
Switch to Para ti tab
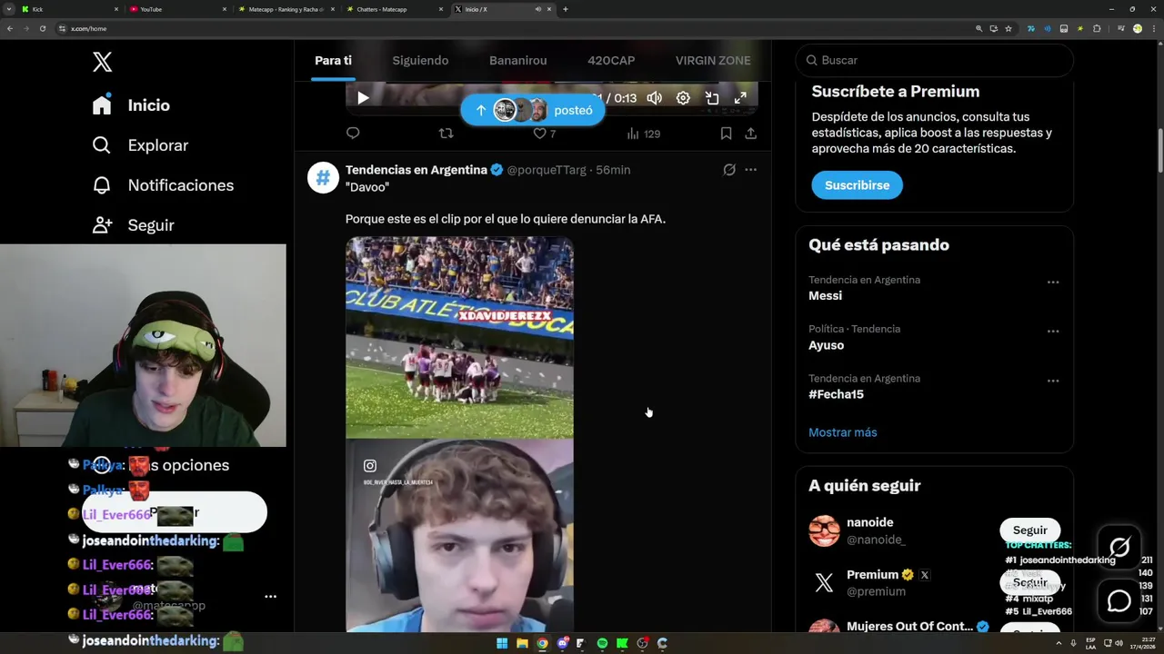(333, 60)
